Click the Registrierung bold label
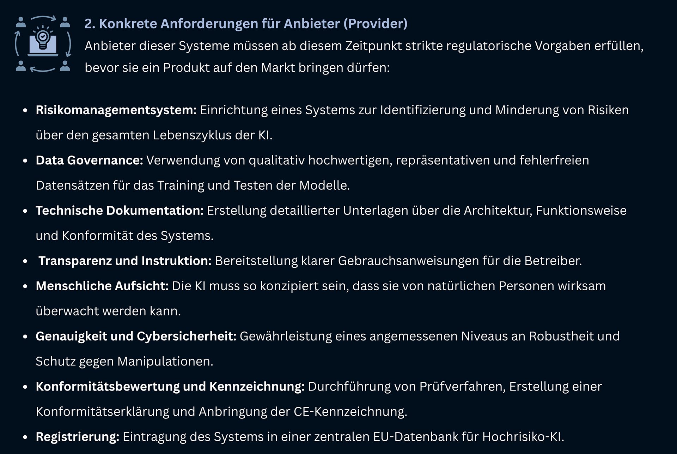 (x=78, y=437)
